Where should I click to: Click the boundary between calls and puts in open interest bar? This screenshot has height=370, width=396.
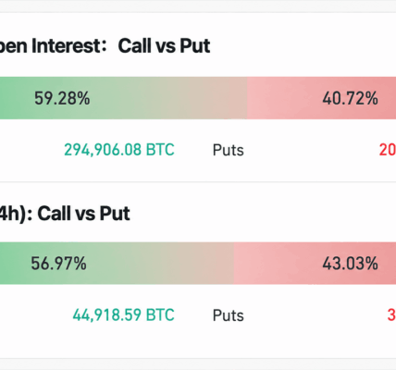247,98
